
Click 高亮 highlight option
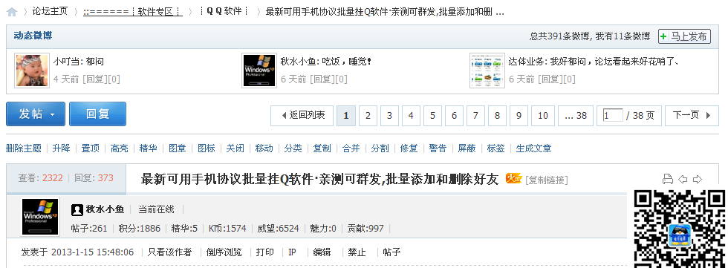click(120, 148)
